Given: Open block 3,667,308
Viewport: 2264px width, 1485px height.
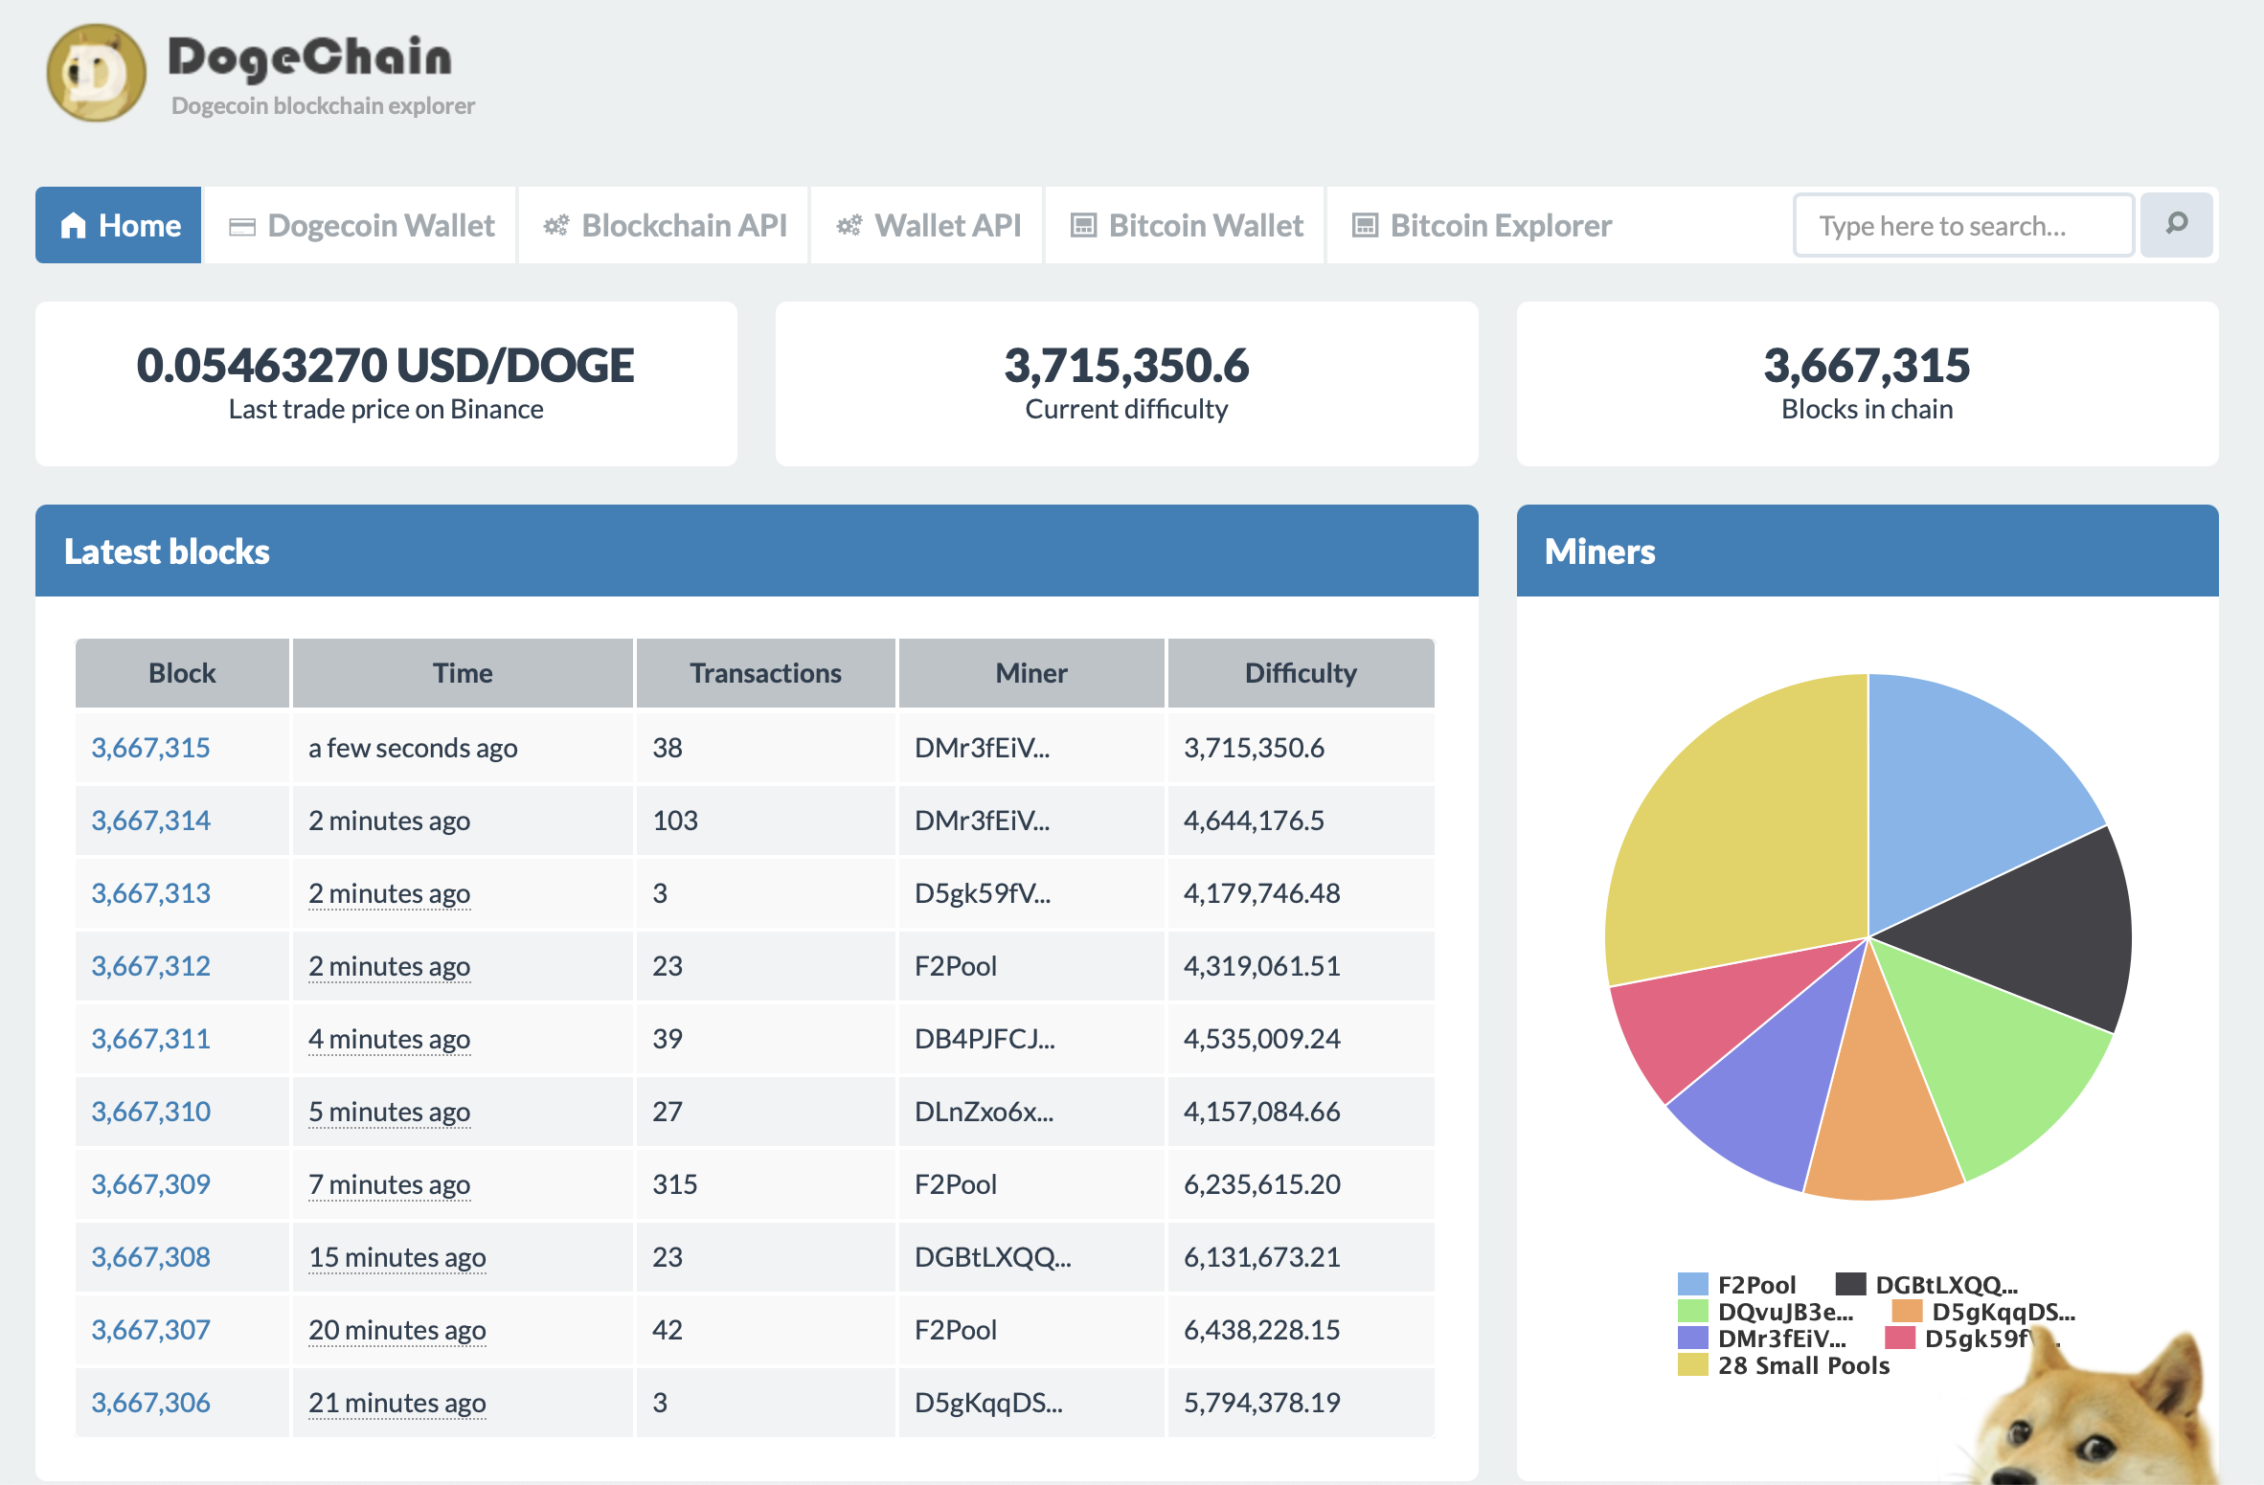Looking at the screenshot, I should (x=150, y=1257).
